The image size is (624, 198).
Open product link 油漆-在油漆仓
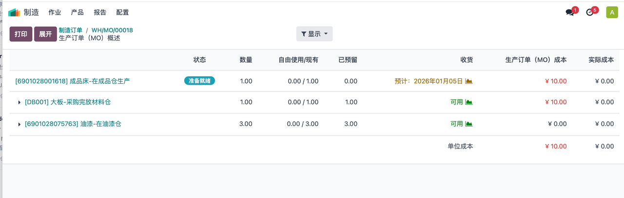pos(73,124)
